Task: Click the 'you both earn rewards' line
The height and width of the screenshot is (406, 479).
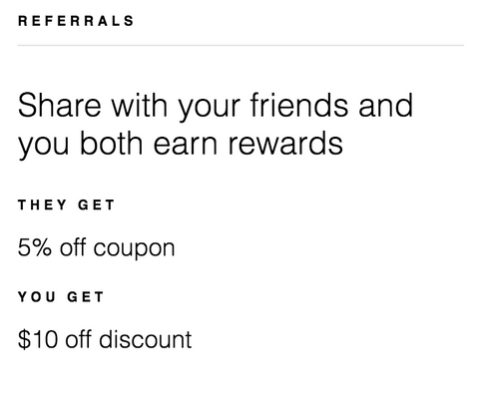Action: [181, 145]
